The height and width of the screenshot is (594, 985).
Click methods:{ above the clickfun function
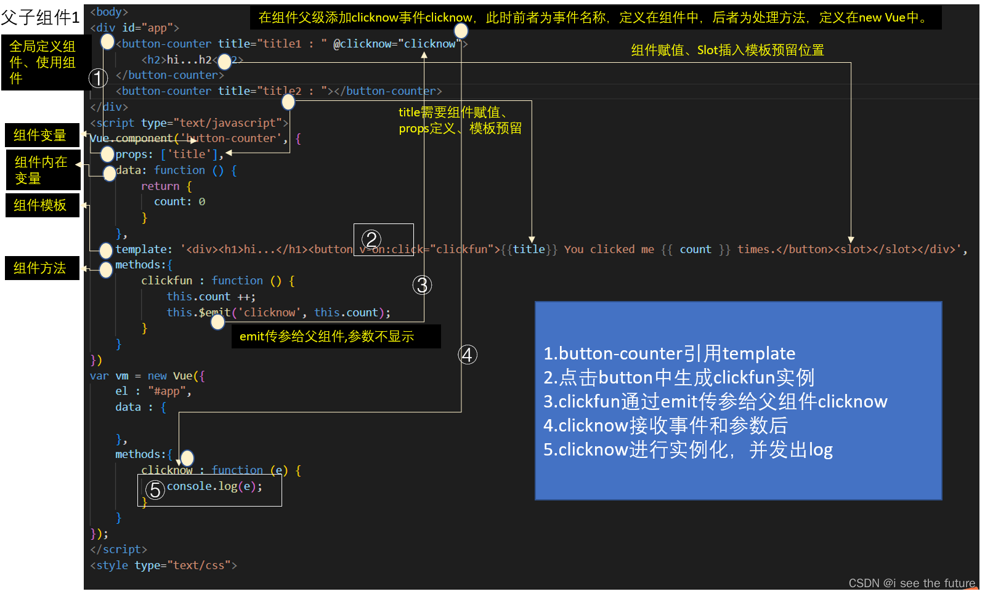point(144,265)
